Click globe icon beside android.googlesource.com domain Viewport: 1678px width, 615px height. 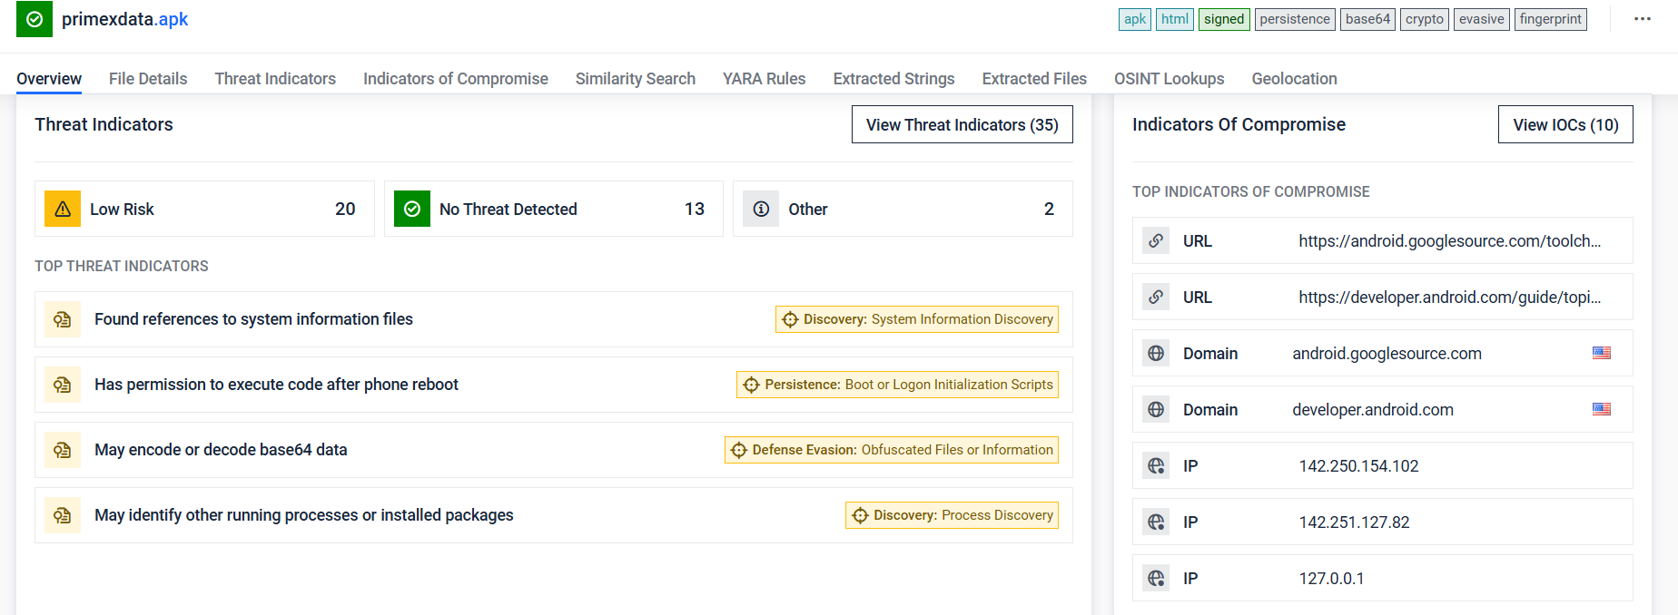(x=1156, y=353)
